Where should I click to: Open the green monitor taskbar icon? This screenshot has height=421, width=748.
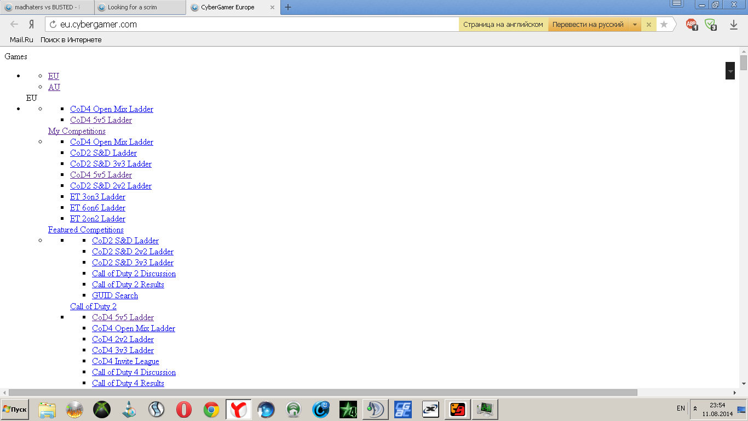click(x=485, y=409)
